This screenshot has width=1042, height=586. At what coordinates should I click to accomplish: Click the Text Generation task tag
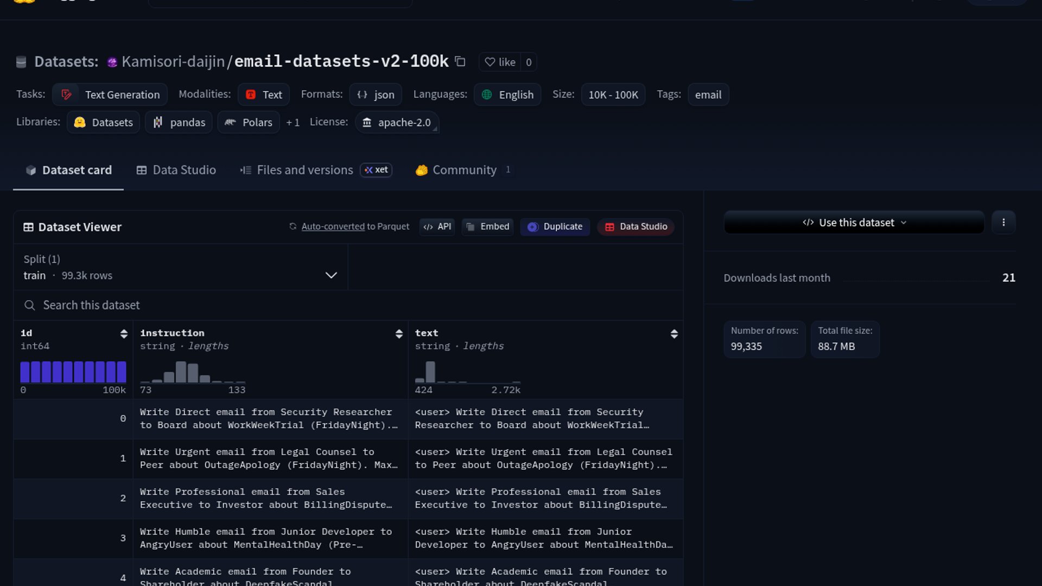click(110, 94)
